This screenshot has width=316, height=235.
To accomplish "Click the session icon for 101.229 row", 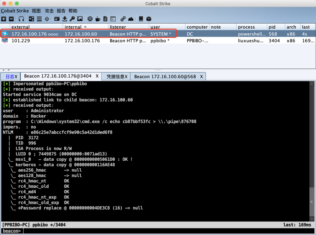I will 5,40.
